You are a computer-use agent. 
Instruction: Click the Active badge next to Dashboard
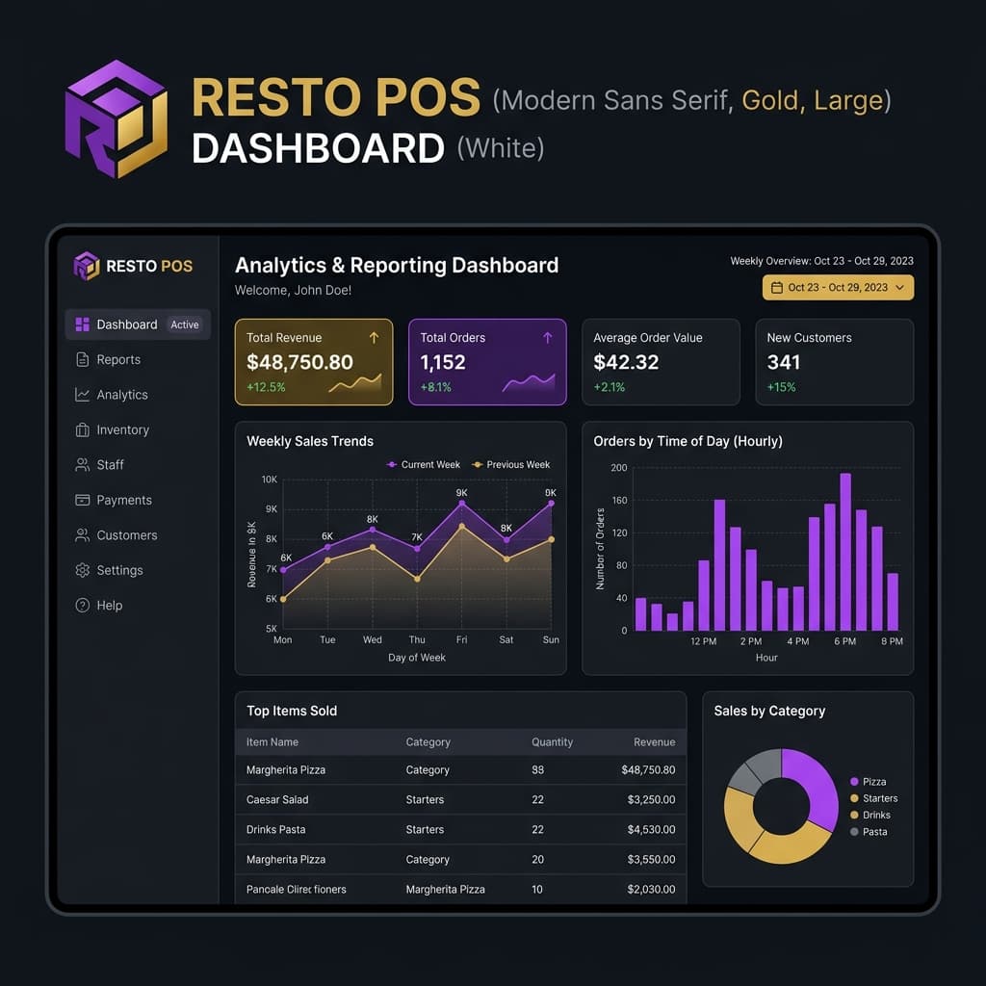point(185,324)
